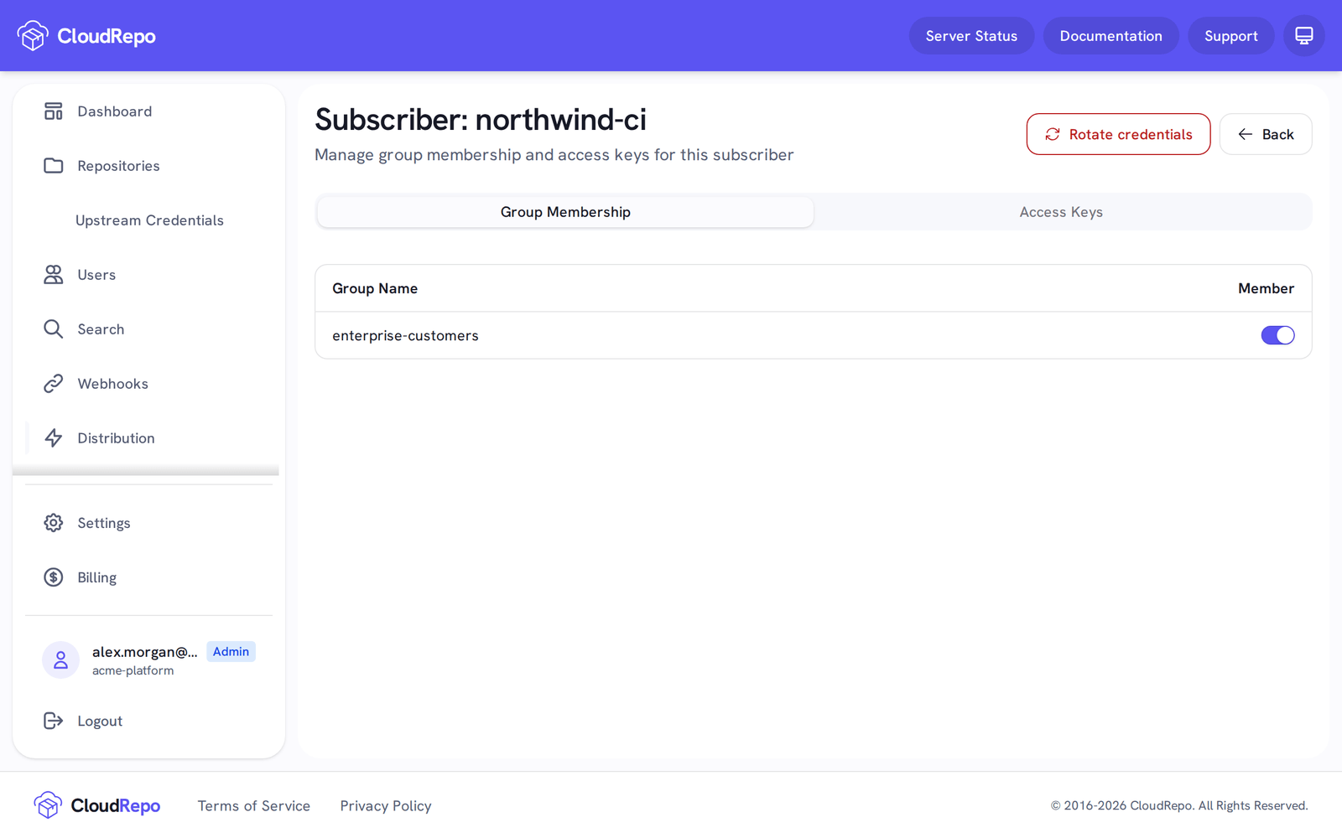Open the monitor icon in header
The image size is (1342, 838).
[x=1303, y=36]
